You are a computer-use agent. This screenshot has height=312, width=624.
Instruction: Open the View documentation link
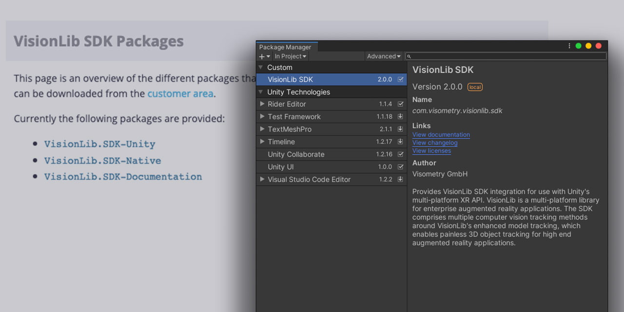point(440,135)
